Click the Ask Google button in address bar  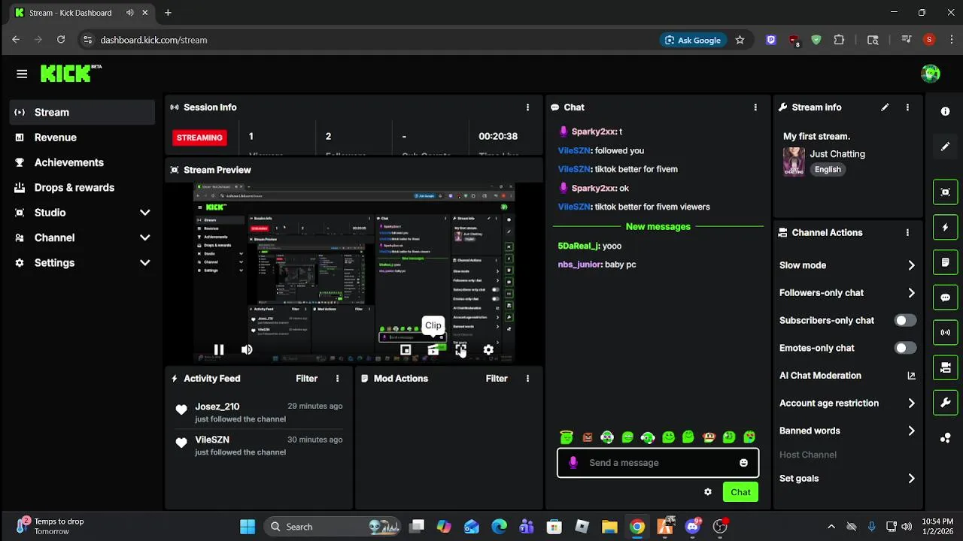point(693,40)
